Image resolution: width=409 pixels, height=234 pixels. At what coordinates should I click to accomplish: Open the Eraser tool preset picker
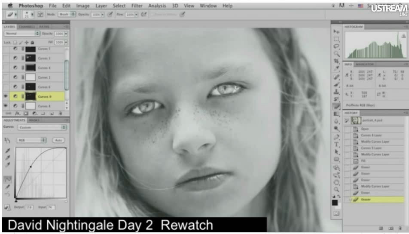[x=12, y=15]
